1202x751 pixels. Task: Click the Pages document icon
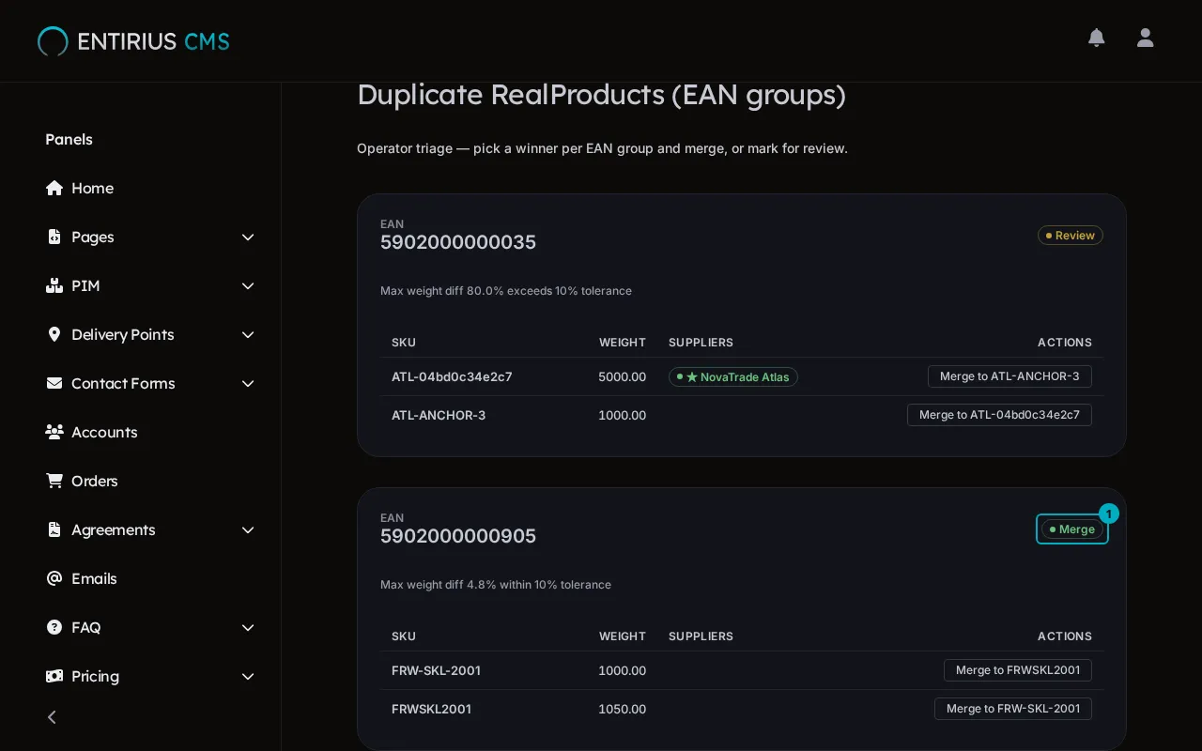click(54, 237)
